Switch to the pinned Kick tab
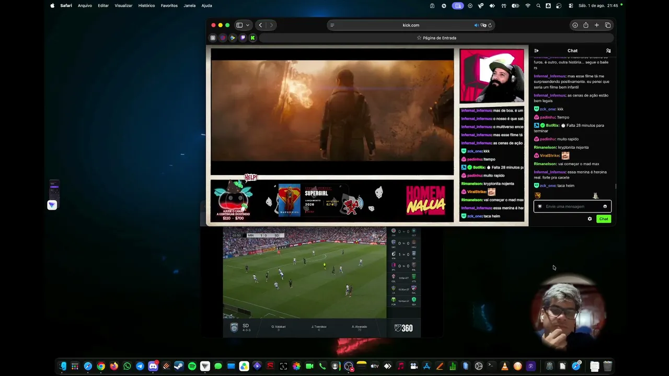Screen dimensions: 669x376 click(x=252, y=38)
